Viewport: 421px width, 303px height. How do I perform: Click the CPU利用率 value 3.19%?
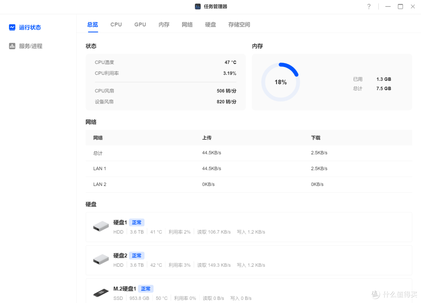coord(230,73)
